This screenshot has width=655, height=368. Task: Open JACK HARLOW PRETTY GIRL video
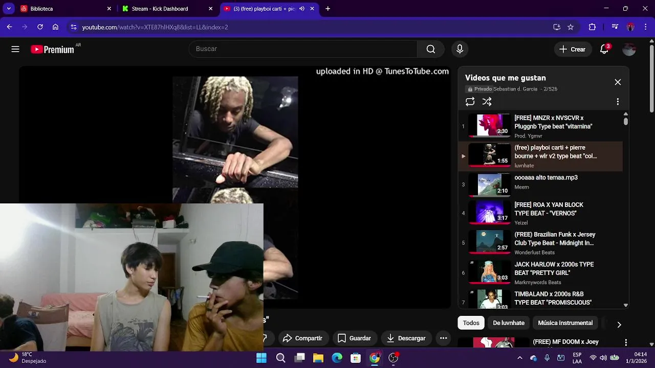pyautogui.click(x=540, y=272)
